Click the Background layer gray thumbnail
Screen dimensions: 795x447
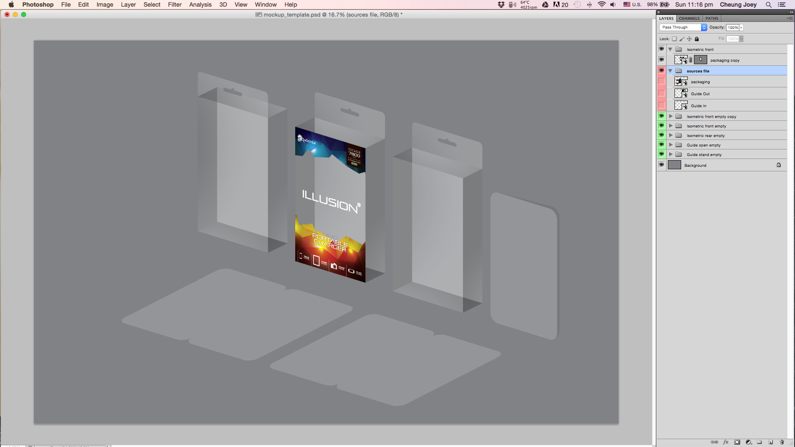coord(675,165)
